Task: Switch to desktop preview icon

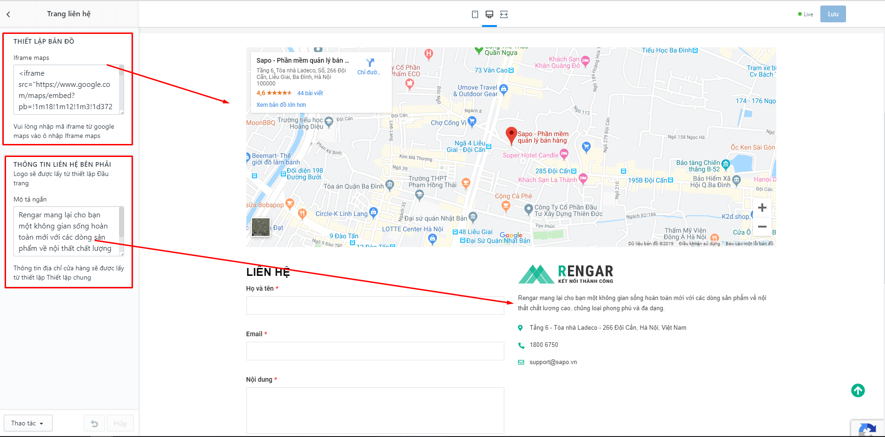Action: point(489,14)
